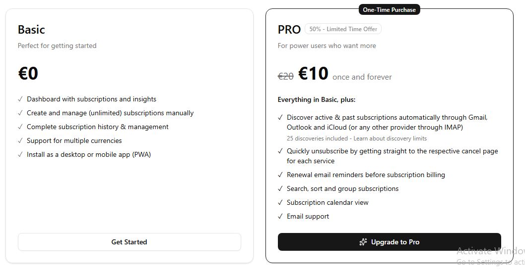Click the Get Started button
This screenshot has width=525, height=276.
129,242
